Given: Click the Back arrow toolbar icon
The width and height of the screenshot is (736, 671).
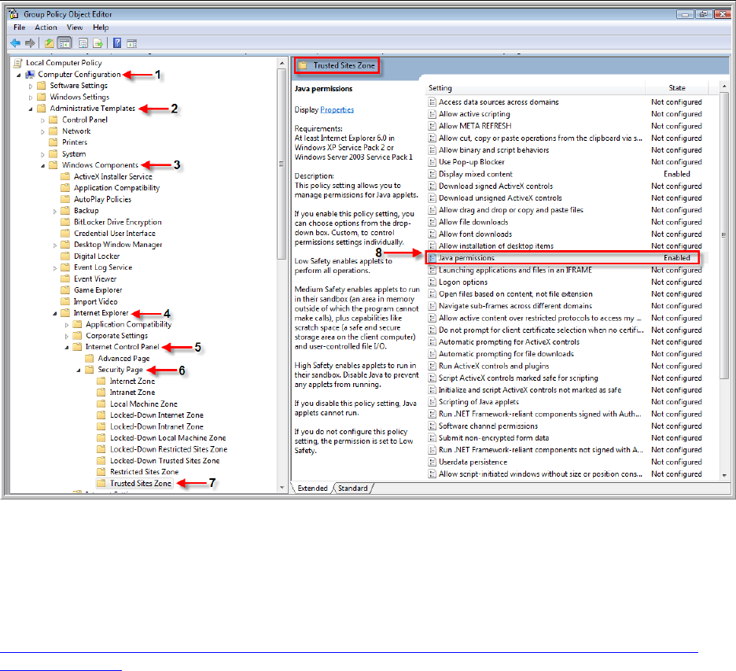Looking at the screenshot, I should 15,43.
